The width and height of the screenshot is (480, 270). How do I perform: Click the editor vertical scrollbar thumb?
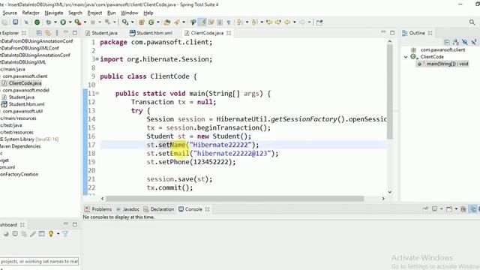coord(390,91)
